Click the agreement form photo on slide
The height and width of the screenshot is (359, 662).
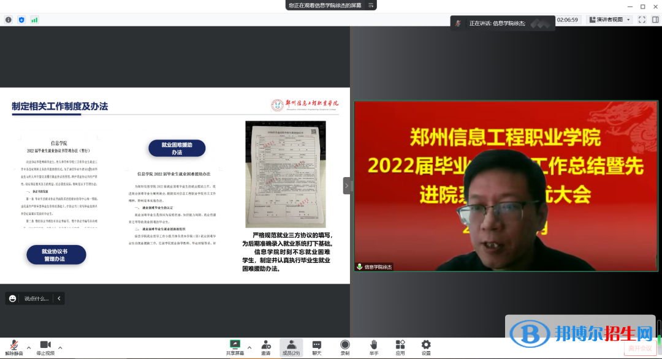click(286, 174)
